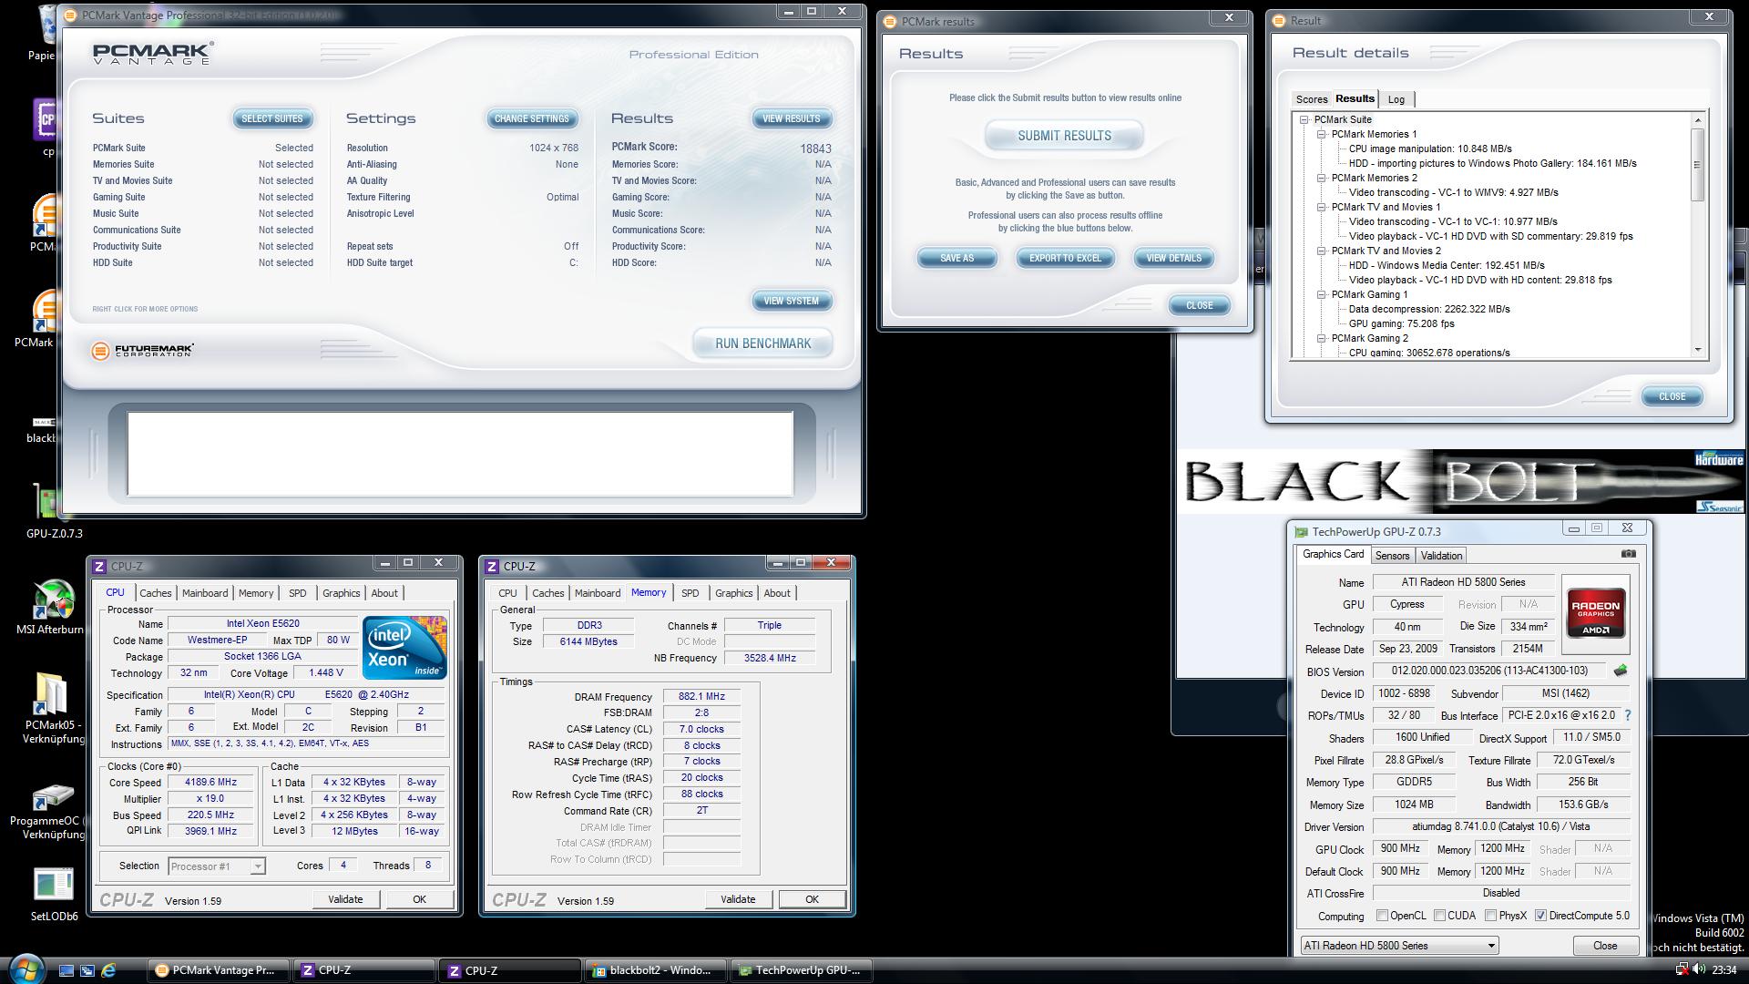
Task: Click the SUBMIT RESULTS button
Action: (x=1064, y=136)
